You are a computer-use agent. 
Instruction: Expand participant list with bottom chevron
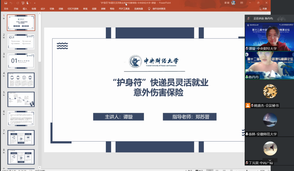point(270,160)
